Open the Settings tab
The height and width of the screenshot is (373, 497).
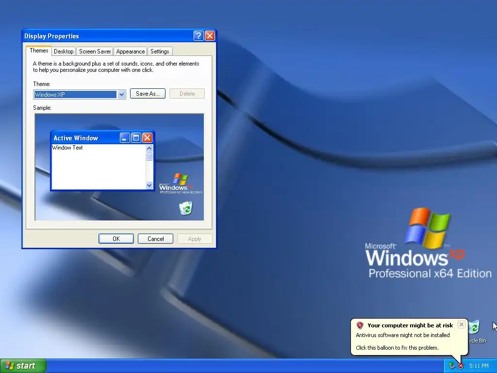pyautogui.click(x=160, y=51)
